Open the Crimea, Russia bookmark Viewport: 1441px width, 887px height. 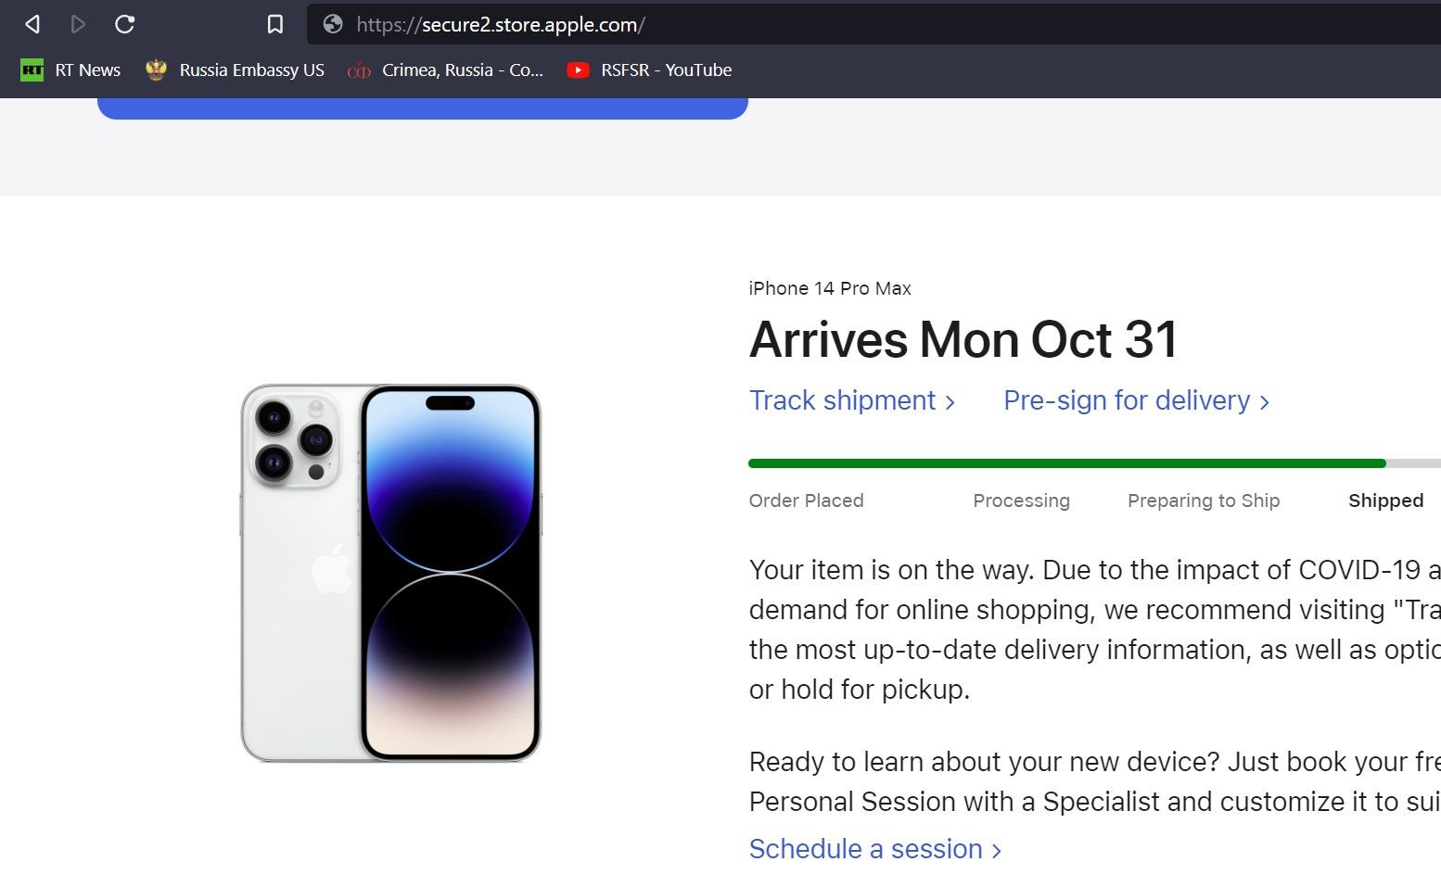pos(445,70)
